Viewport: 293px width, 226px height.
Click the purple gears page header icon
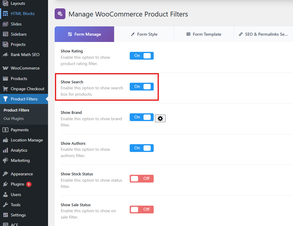pos(60,14)
